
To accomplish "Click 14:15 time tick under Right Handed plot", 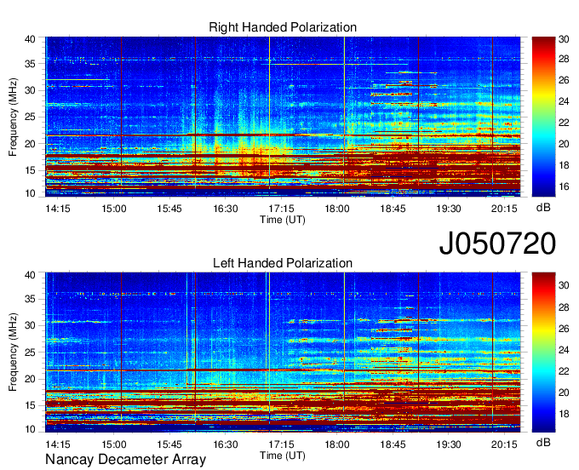I will [58, 209].
